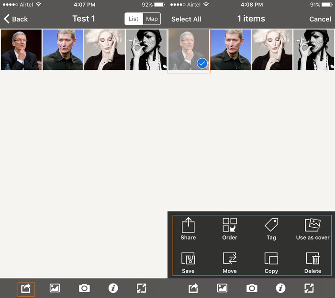
Task: Tap the Share icon in the action panel
Action: 188,229
